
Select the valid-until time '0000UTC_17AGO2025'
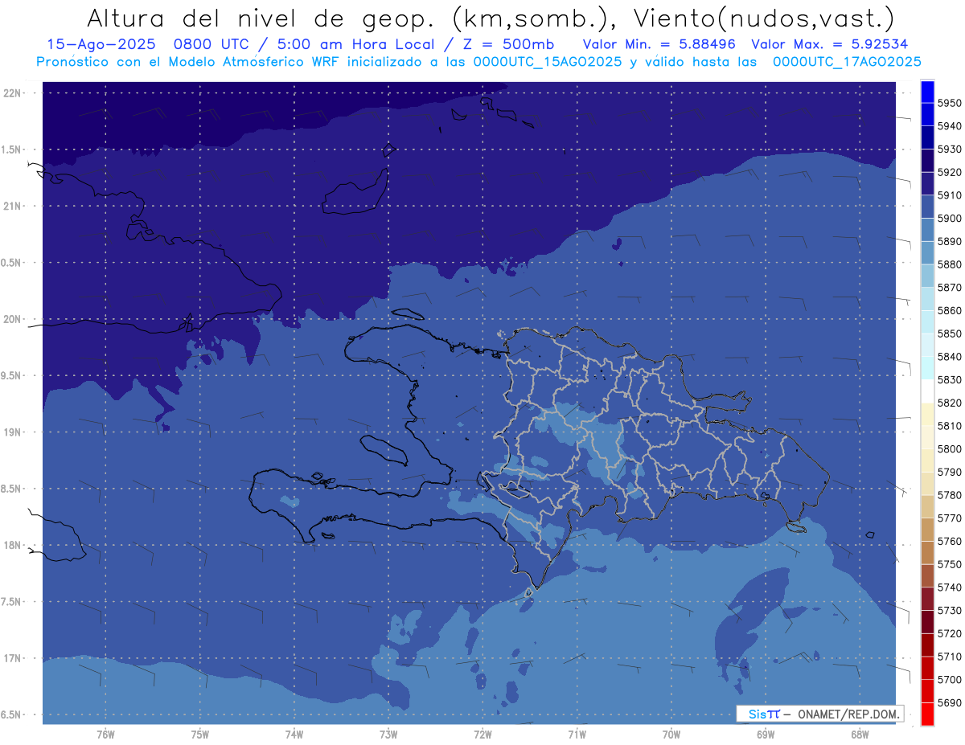pyautogui.click(x=847, y=61)
